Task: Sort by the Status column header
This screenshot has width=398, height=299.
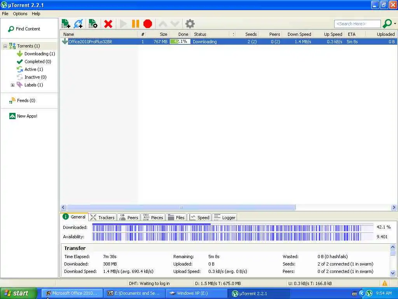Action: (210, 34)
